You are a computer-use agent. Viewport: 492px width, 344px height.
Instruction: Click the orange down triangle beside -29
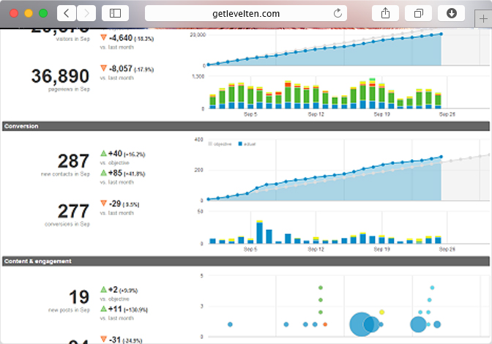click(103, 203)
